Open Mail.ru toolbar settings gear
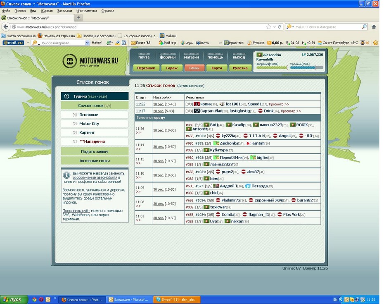The height and width of the screenshot is (304, 384). coord(376,43)
